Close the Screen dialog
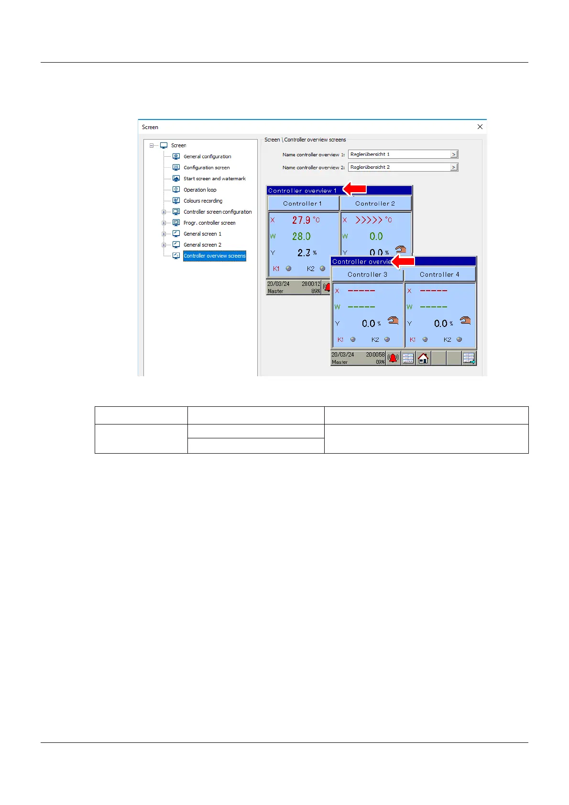The height and width of the screenshot is (805, 569). [x=480, y=127]
